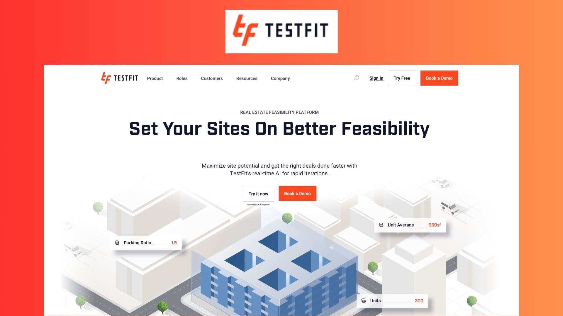Expand the Resources dropdown in navbar
Screen dimensions: 563x316
tap(247, 78)
